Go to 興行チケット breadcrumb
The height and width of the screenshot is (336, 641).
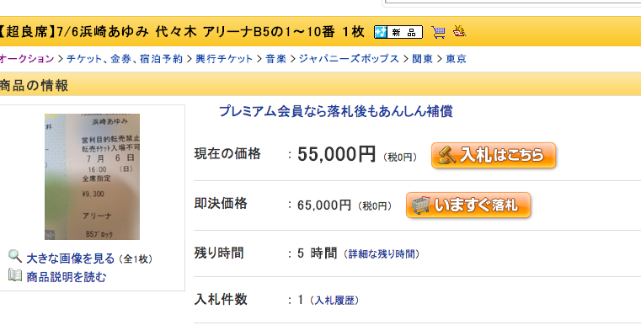point(224,59)
